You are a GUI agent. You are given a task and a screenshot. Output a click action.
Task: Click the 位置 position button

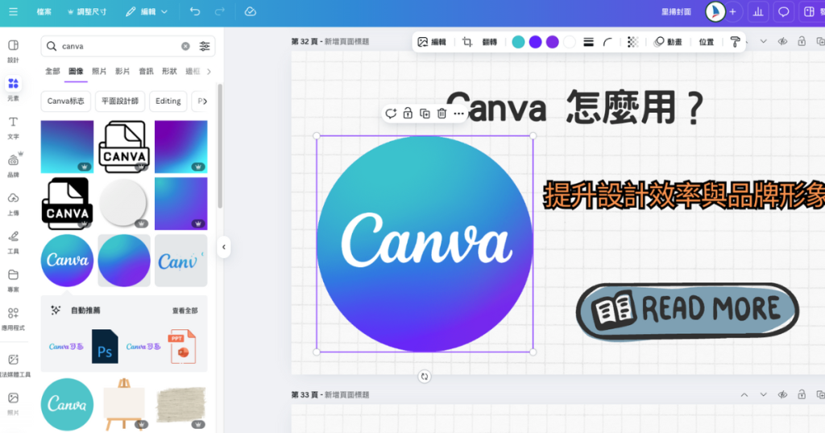pyautogui.click(x=706, y=42)
